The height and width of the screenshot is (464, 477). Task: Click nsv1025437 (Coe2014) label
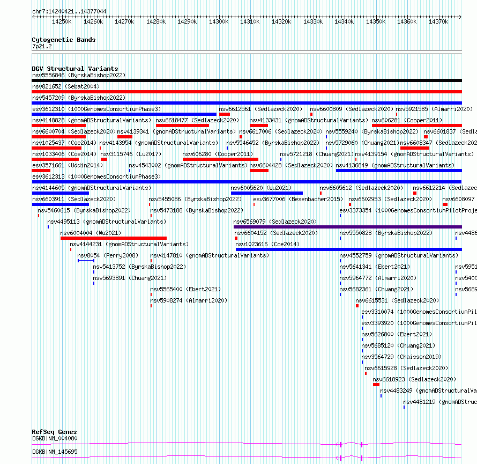coord(64,143)
